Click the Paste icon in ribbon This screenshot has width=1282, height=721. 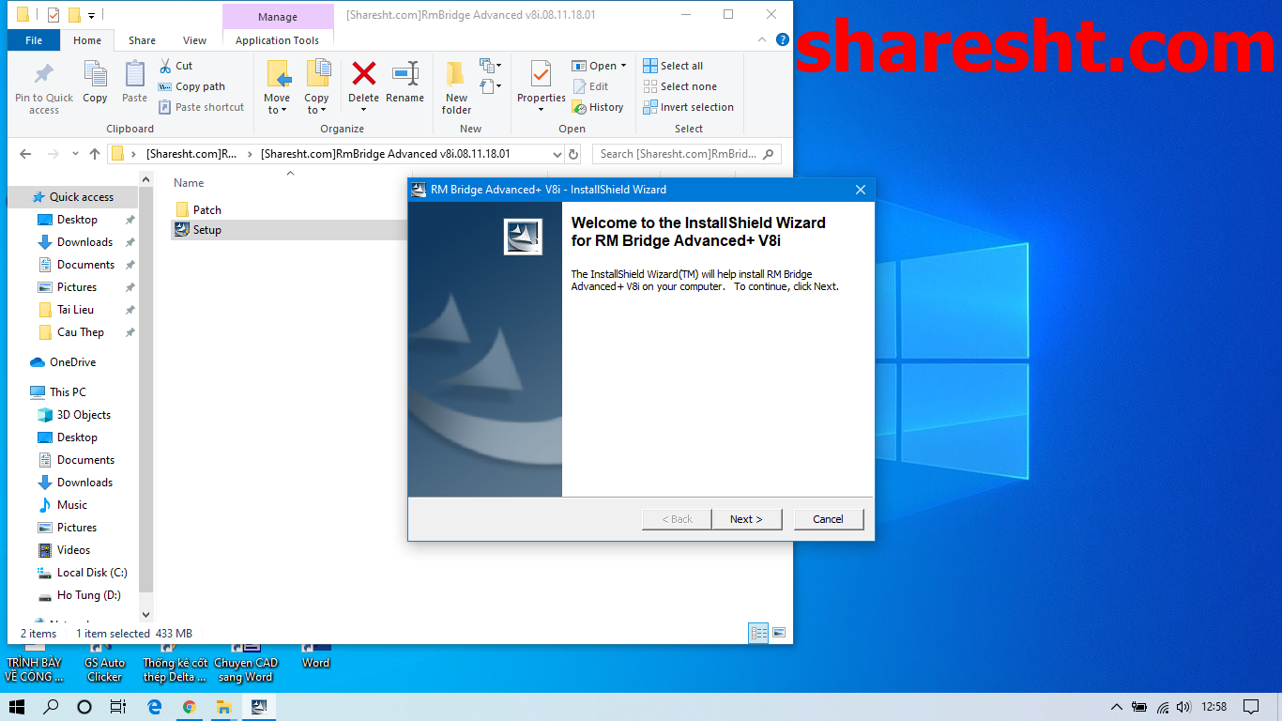pyautogui.click(x=134, y=75)
